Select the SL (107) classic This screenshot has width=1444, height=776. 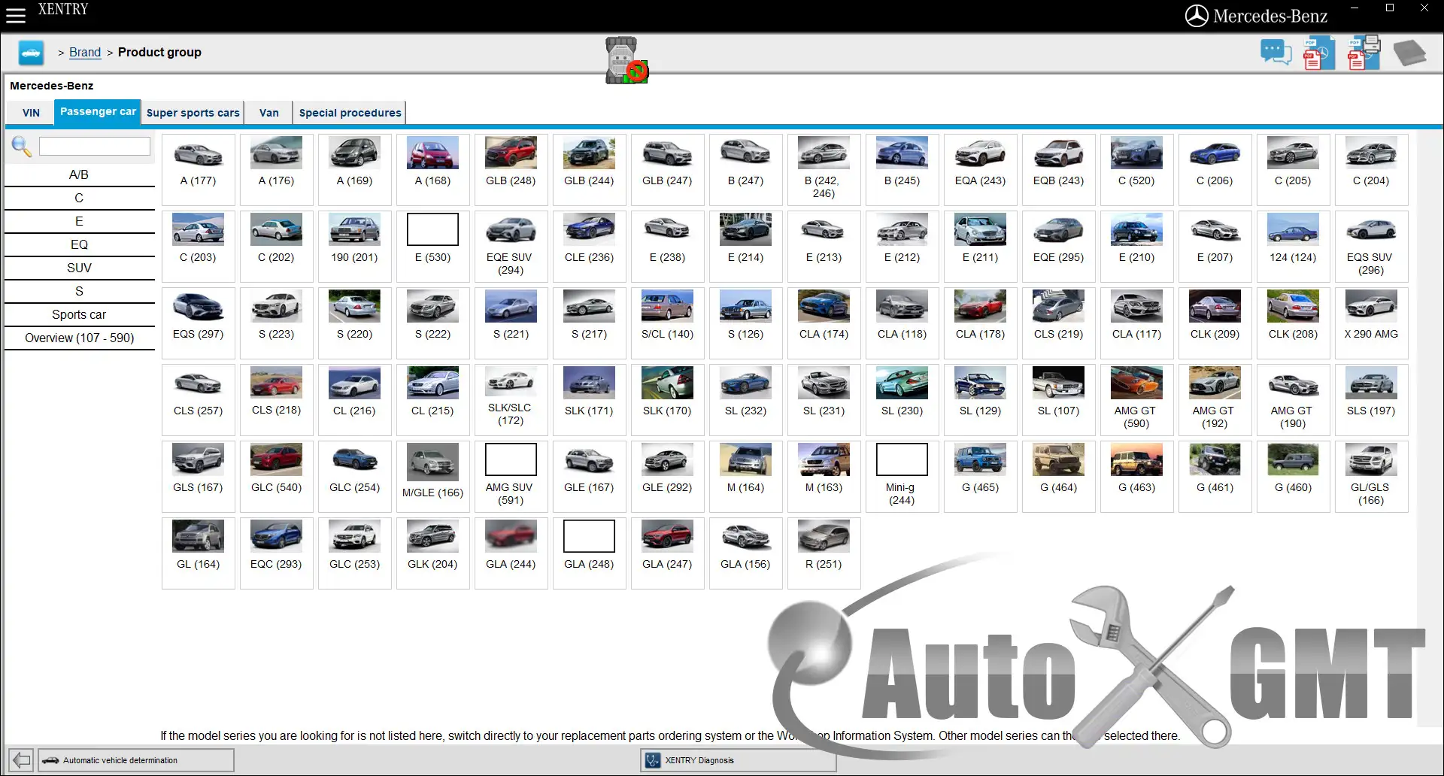(1059, 400)
